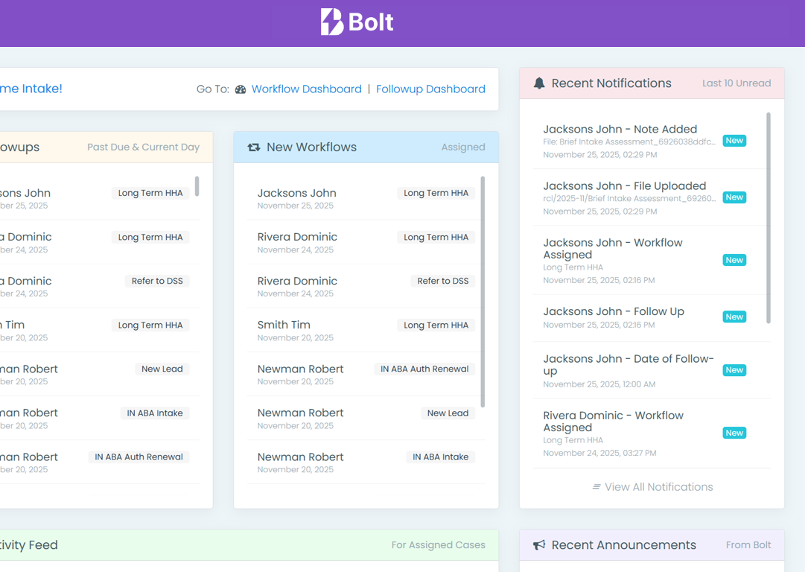805x572 pixels.
Task: Click the lines icon beside View All Notifications
Action: point(596,487)
